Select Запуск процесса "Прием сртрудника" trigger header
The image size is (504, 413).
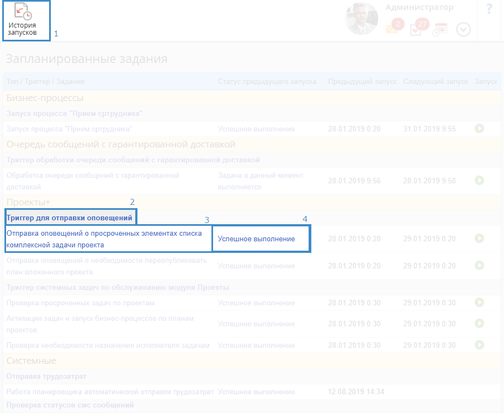click(x=75, y=113)
